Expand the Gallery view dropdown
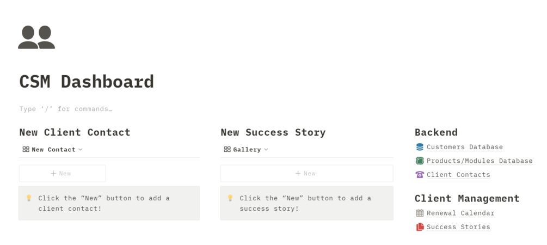 point(266,149)
